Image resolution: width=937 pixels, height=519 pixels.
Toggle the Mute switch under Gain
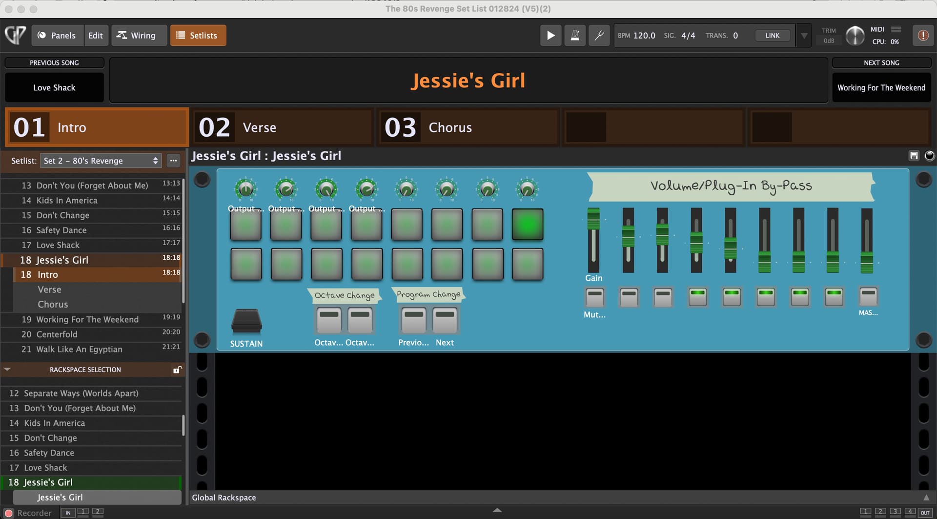coord(594,297)
